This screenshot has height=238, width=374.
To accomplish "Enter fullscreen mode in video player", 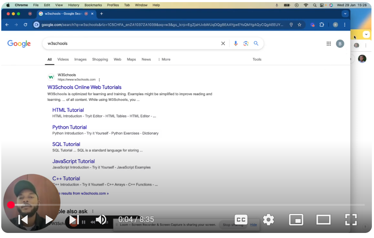I will pyautogui.click(x=351, y=220).
